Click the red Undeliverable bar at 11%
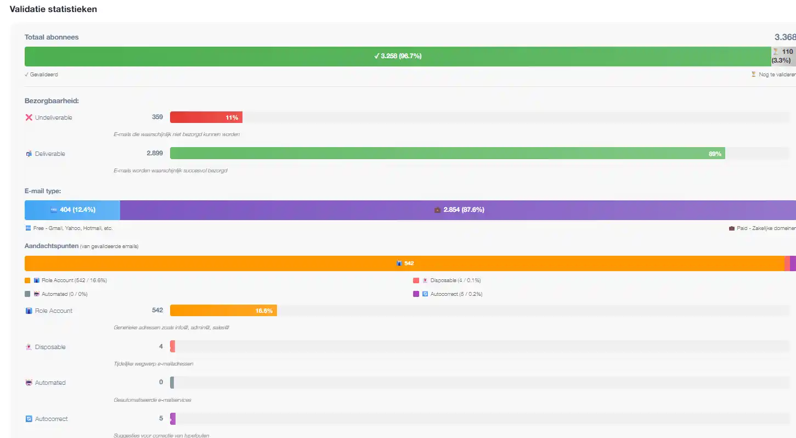The image size is (796, 438). coord(206,117)
